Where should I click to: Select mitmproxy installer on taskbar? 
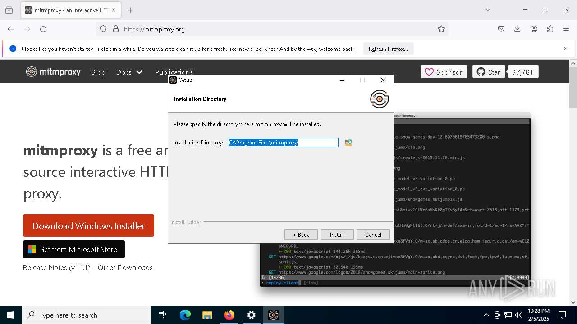pyautogui.click(x=274, y=315)
